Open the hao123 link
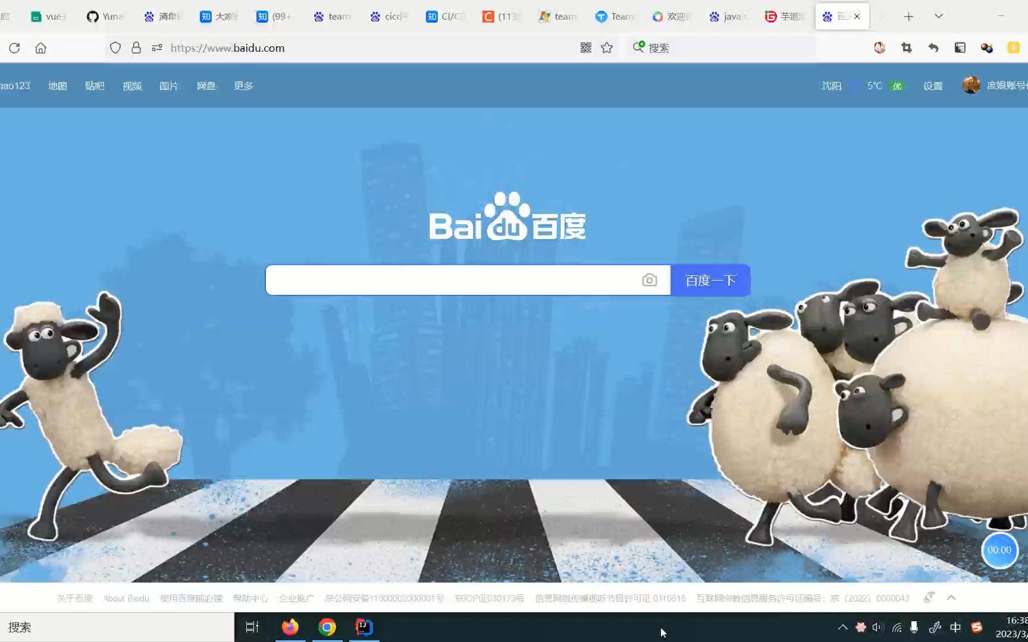 [15, 86]
